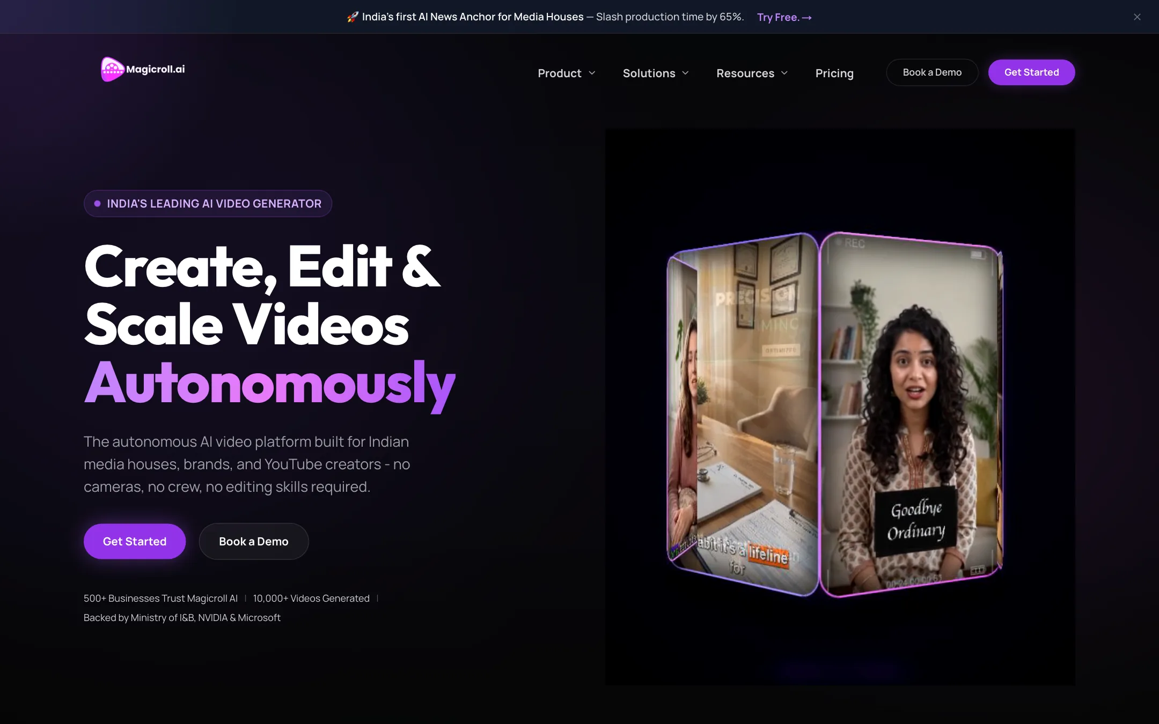
Task: Click the Try Free link in banner
Action: (x=784, y=17)
